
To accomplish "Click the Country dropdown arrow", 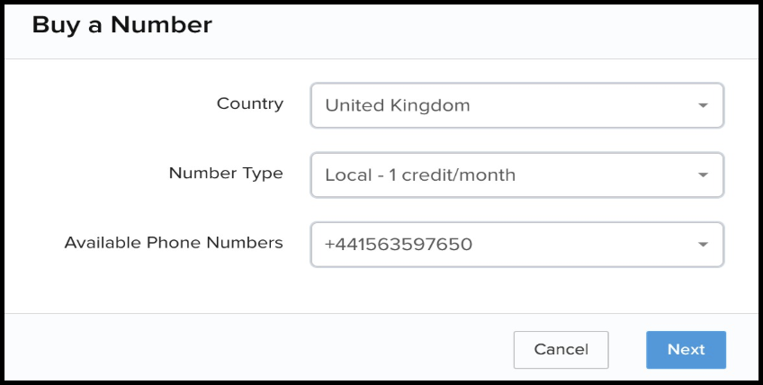I will tap(703, 106).
